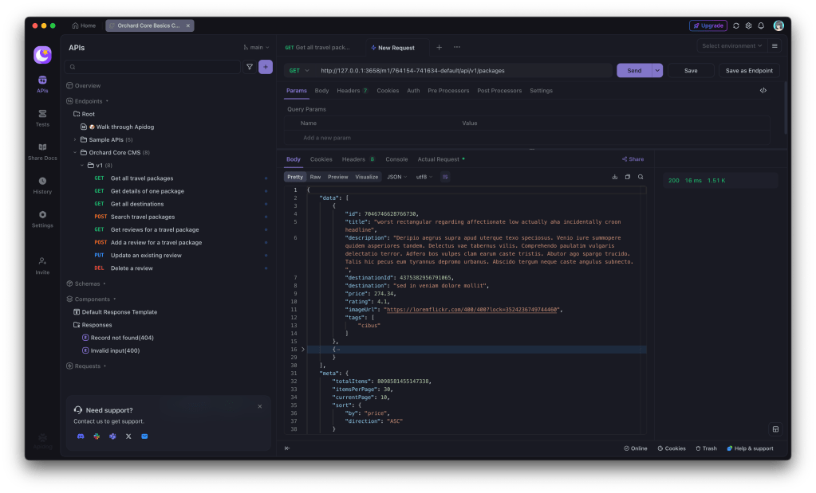Download the response body
The height and width of the screenshot is (493, 816).
(x=614, y=177)
